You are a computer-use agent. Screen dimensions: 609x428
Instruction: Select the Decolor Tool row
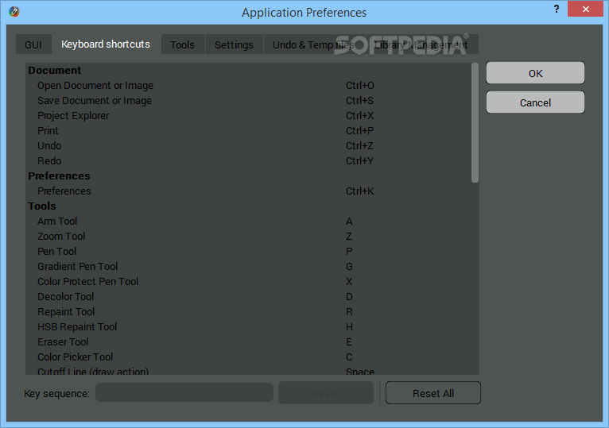pyautogui.click(x=249, y=297)
